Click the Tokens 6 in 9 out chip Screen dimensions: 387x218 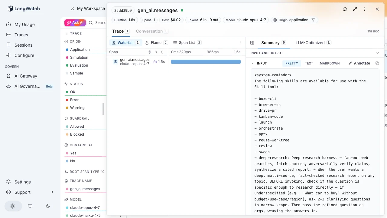[x=203, y=20]
